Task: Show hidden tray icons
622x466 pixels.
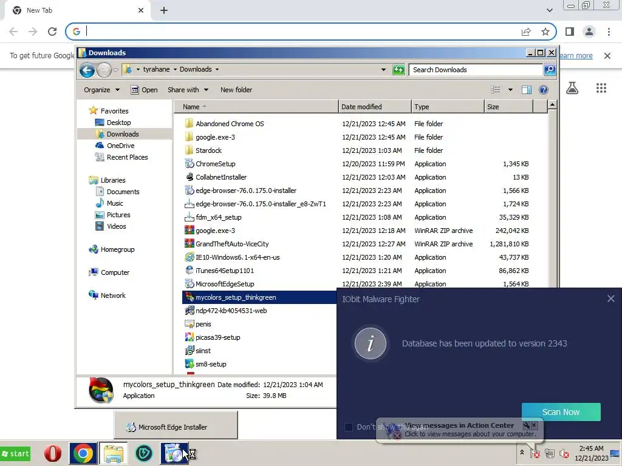Action: pyautogui.click(x=522, y=453)
